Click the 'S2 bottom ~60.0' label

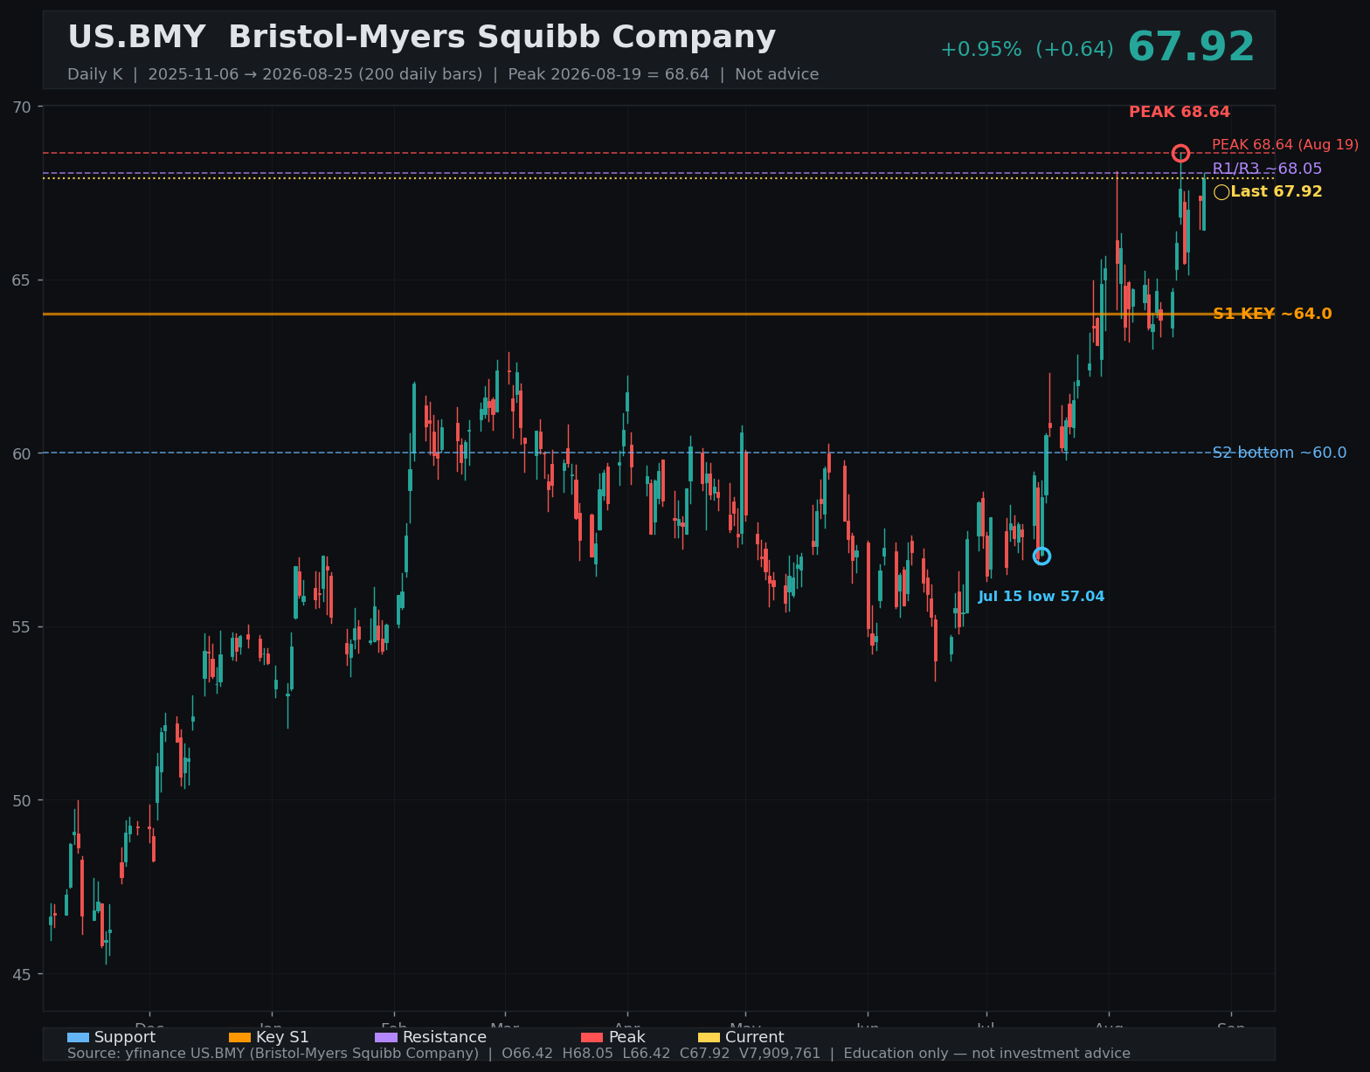tap(1279, 453)
